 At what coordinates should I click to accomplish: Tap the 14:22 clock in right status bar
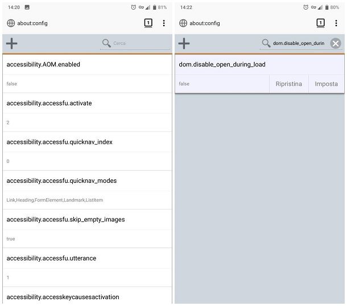[x=186, y=7]
